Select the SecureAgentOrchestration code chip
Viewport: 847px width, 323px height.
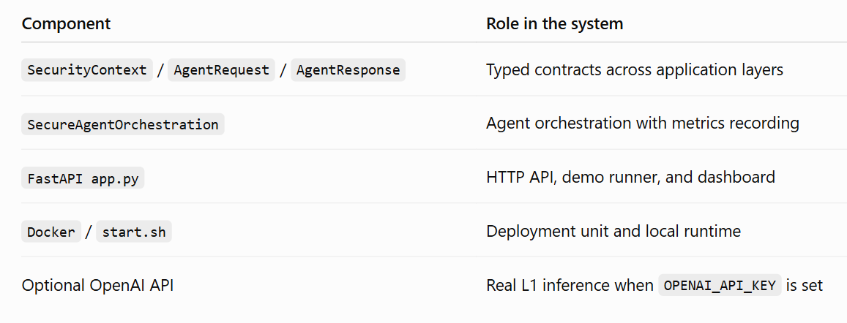(x=123, y=124)
